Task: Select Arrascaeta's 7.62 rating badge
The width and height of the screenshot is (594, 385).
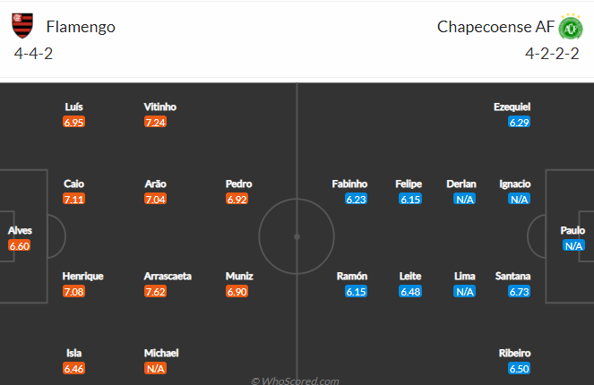Action: [155, 292]
